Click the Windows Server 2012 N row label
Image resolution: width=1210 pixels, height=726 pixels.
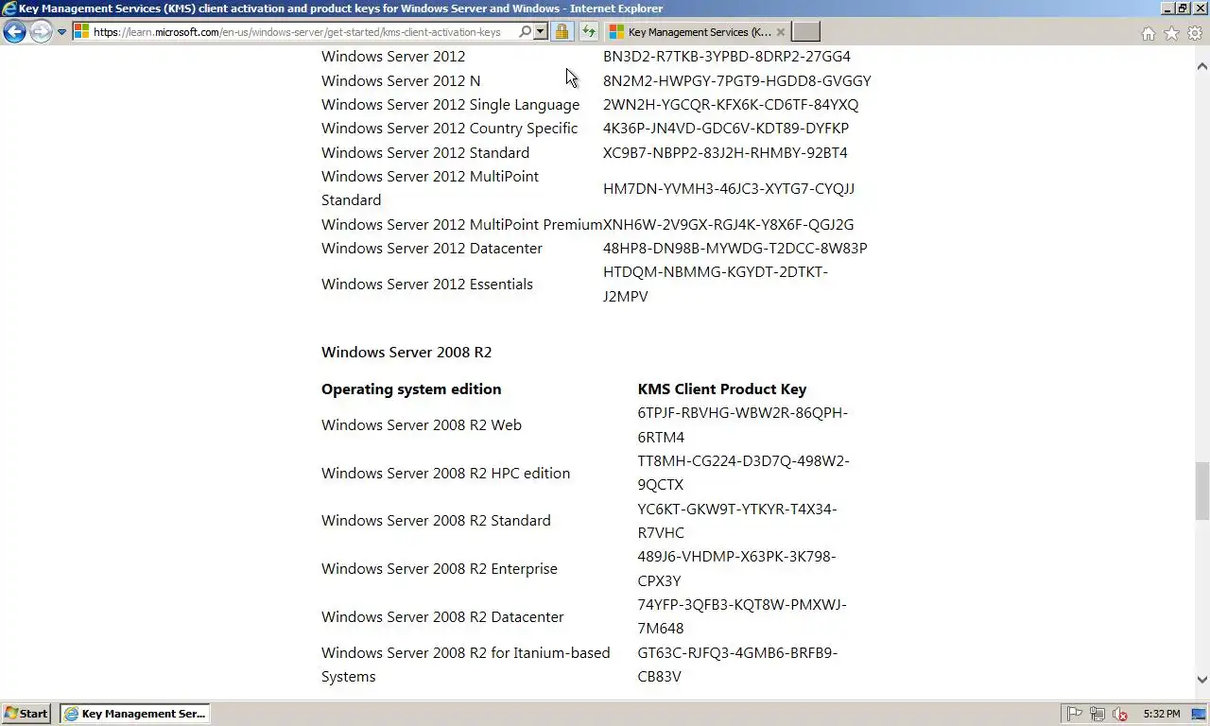point(401,81)
